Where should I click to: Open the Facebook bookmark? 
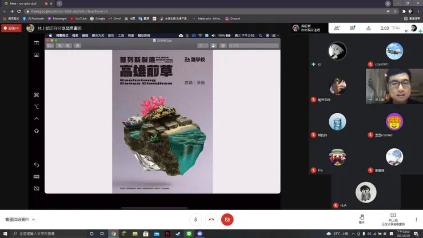click(x=33, y=19)
